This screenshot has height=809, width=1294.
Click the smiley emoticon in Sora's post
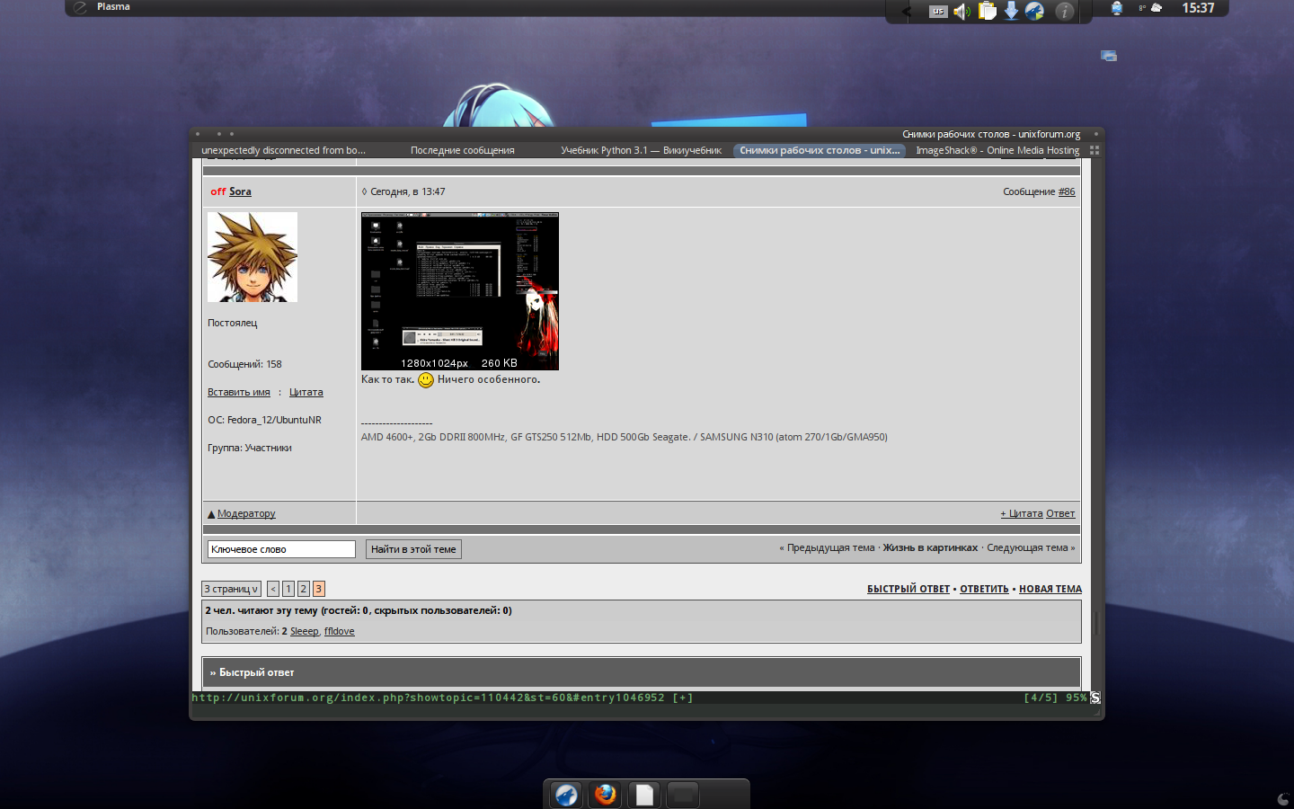[426, 380]
